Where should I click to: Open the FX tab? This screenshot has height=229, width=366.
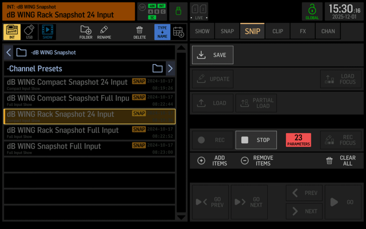point(303,31)
